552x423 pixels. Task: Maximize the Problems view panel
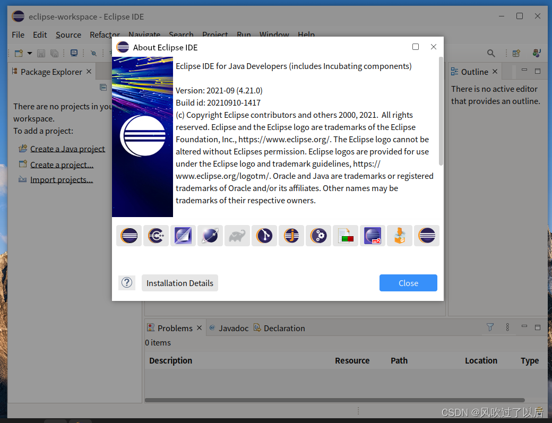click(x=538, y=327)
